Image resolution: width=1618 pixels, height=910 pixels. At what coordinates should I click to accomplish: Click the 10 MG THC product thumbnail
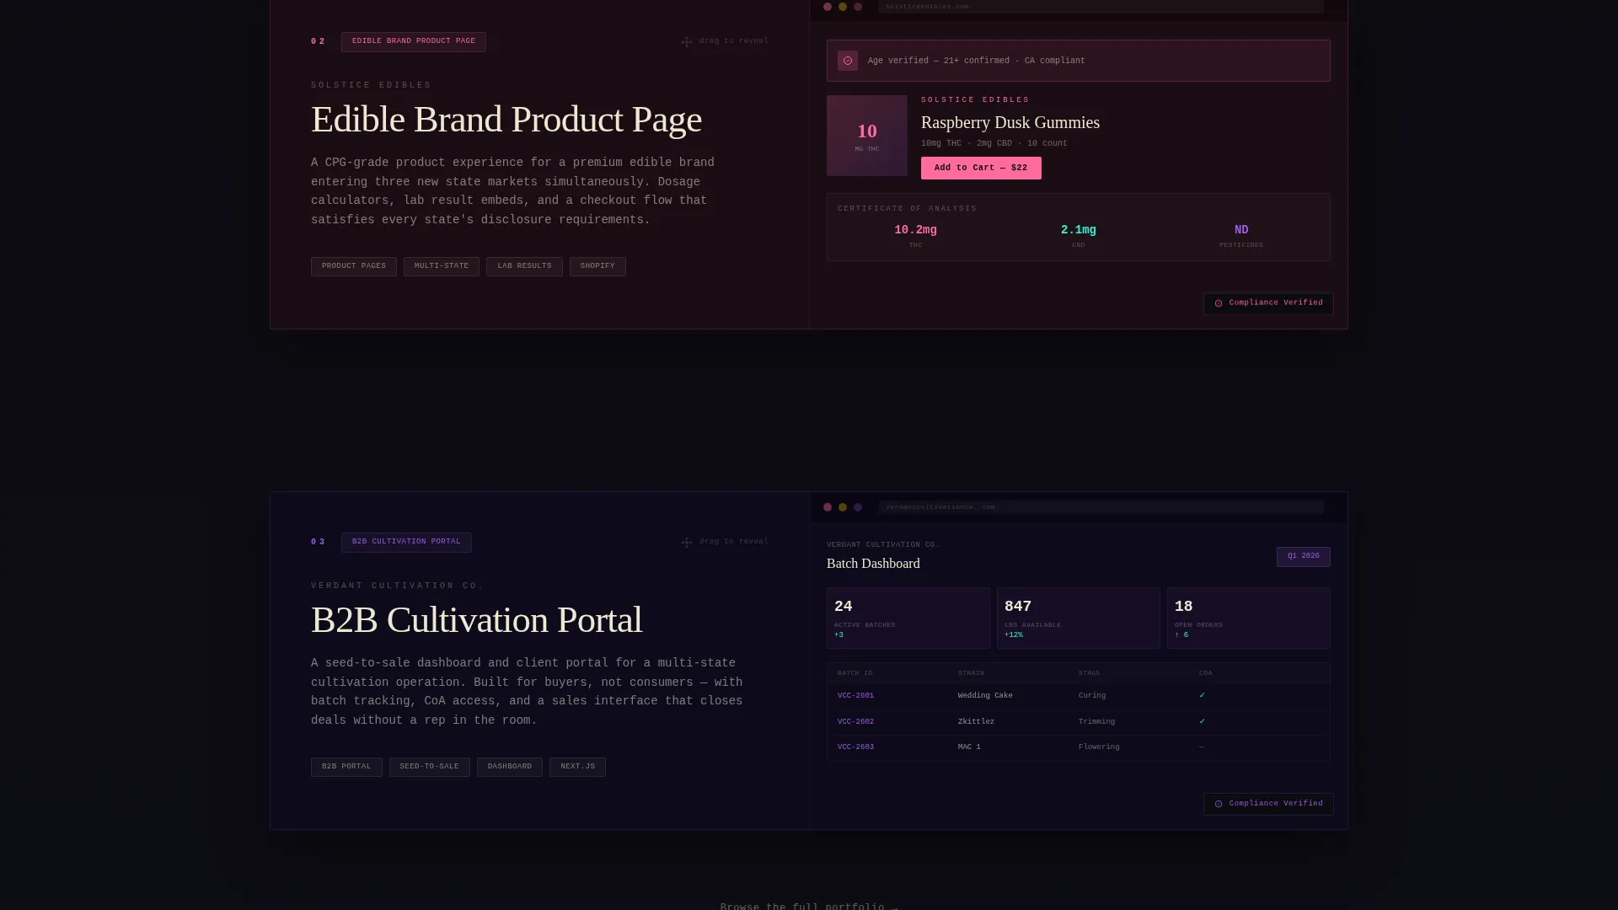coord(867,136)
